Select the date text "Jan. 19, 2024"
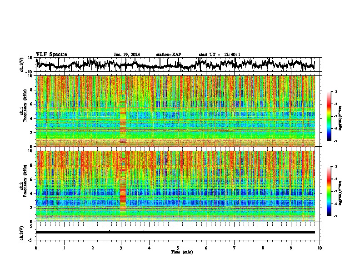360x278 pixels. tap(127, 55)
